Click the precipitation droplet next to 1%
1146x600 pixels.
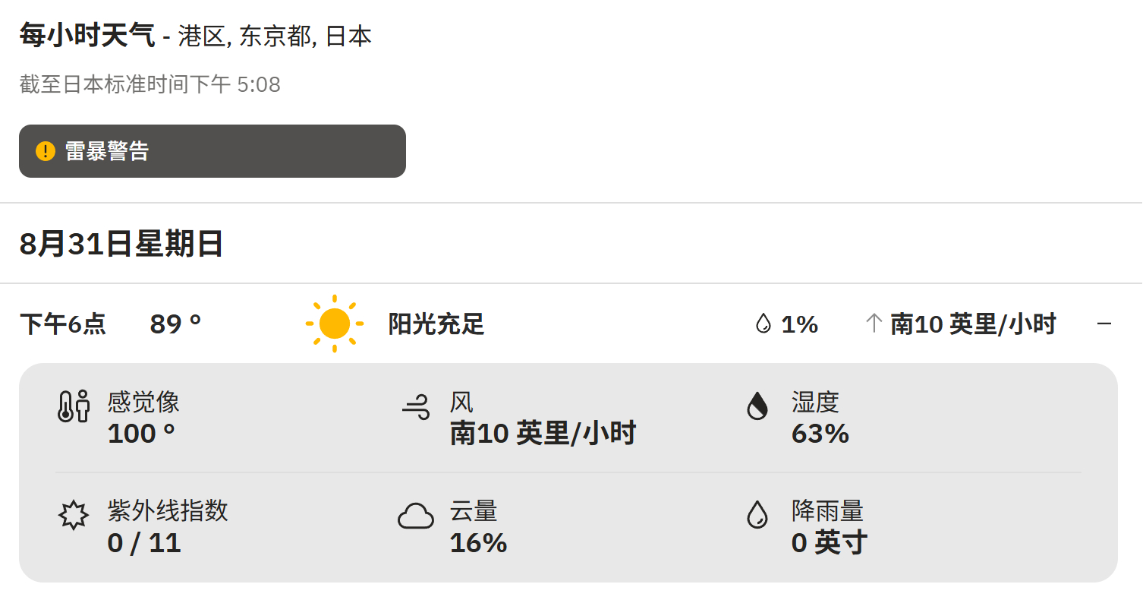[x=763, y=324]
